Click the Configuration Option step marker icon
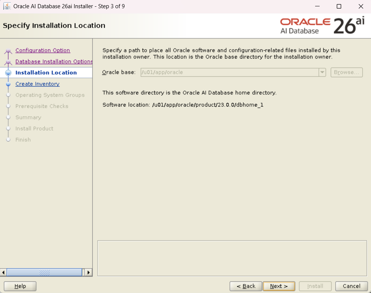 tap(8, 51)
